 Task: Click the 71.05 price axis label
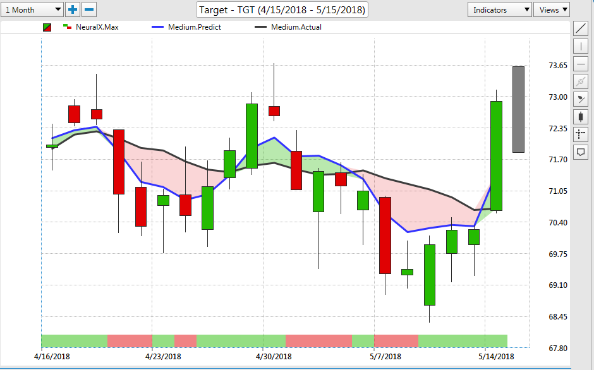(x=558, y=191)
